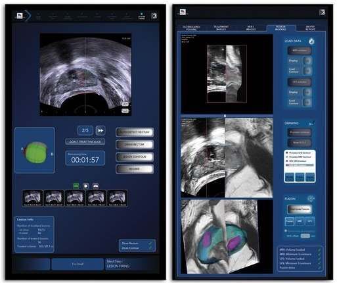The image size is (337, 283).
Task: Click the fast-forward slice arrows button
Action: point(101,131)
